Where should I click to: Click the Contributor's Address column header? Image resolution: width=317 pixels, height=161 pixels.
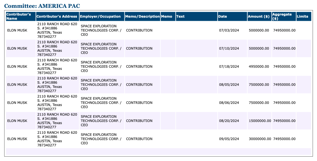tap(57, 16)
